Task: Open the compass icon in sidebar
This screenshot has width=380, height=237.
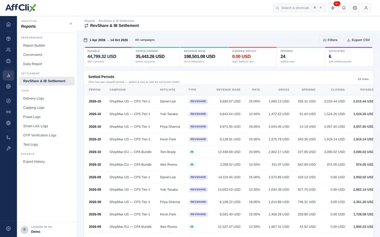Action: coord(9,101)
